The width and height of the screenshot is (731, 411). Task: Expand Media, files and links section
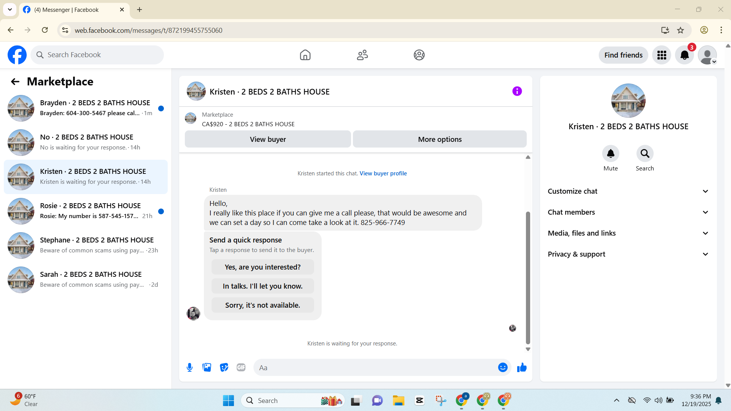coord(628,233)
